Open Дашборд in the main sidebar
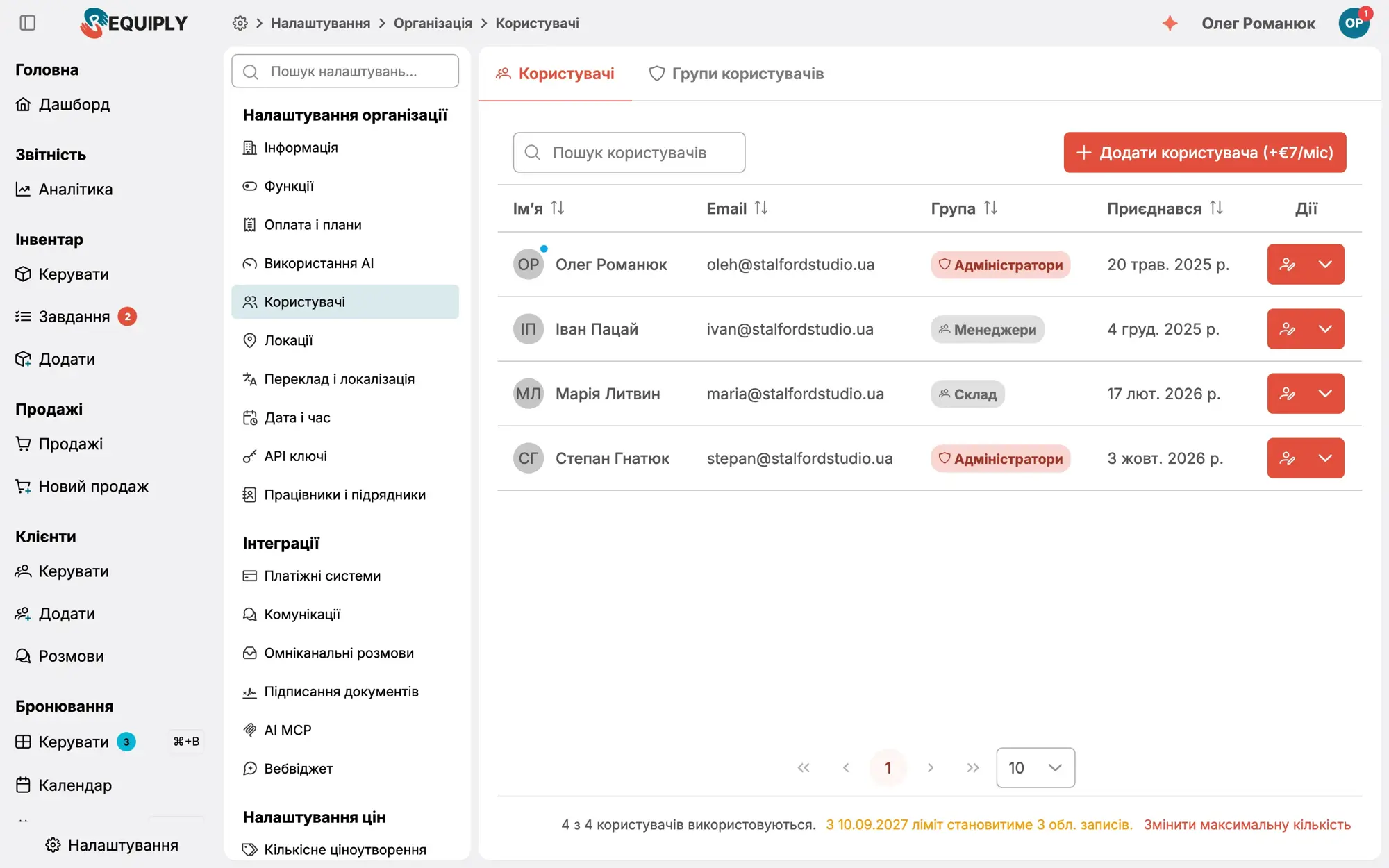The height and width of the screenshot is (868, 1389). click(x=63, y=104)
